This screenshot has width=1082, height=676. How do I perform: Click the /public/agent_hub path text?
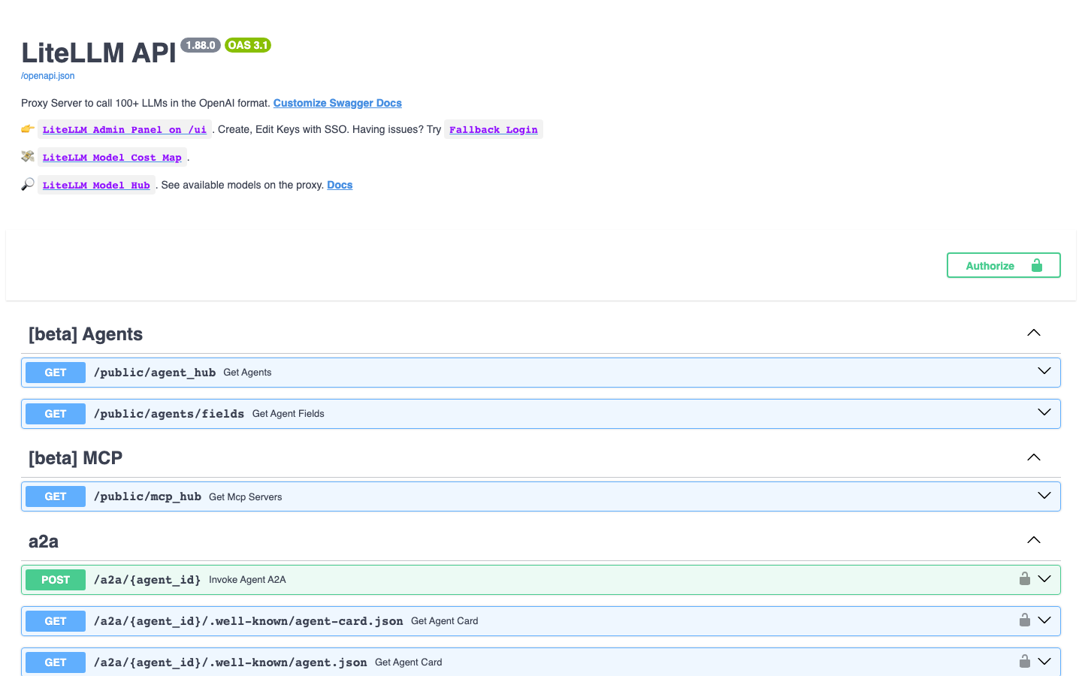point(155,373)
